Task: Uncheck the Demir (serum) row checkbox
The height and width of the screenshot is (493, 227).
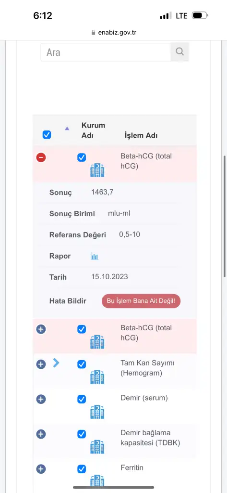Action: [x=82, y=399]
